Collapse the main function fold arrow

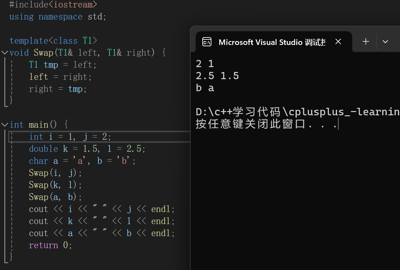4,125
